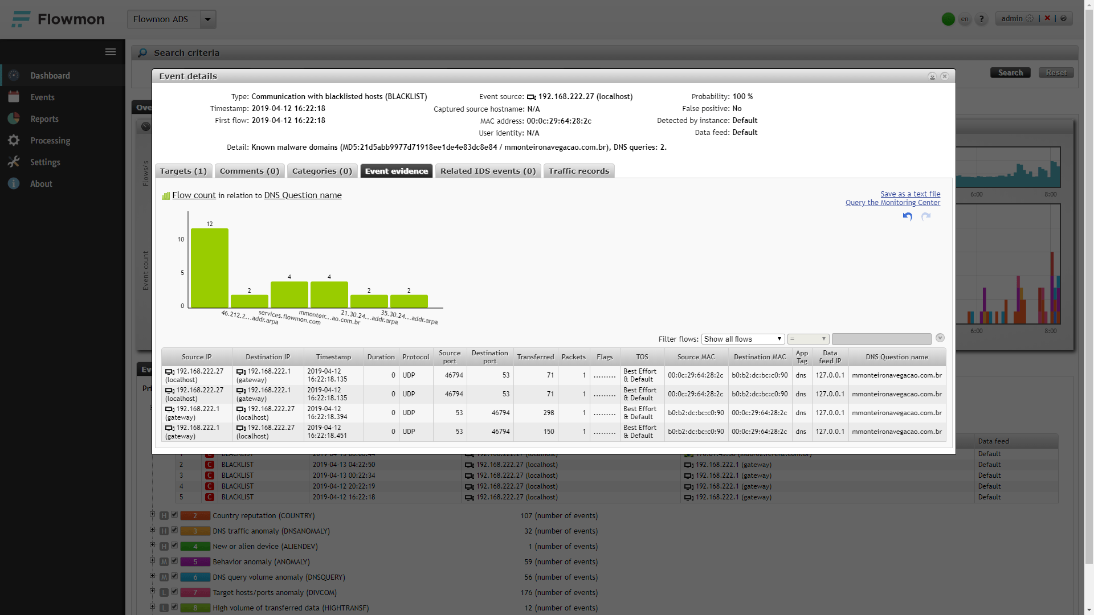Switch to the Traffic records tab
The image size is (1094, 615).
point(579,171)
